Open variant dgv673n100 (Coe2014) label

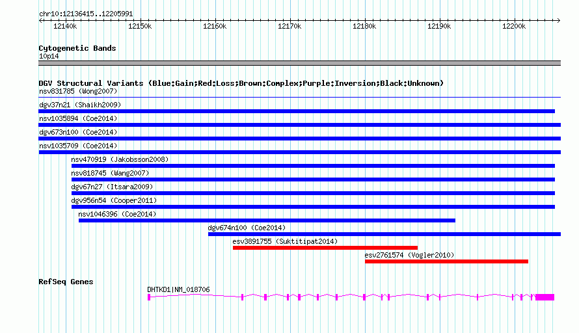[78, 132]
